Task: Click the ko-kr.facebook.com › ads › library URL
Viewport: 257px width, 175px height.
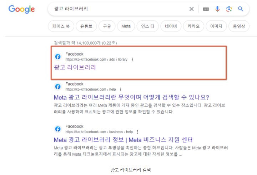Action: click(x=96, y=60)
